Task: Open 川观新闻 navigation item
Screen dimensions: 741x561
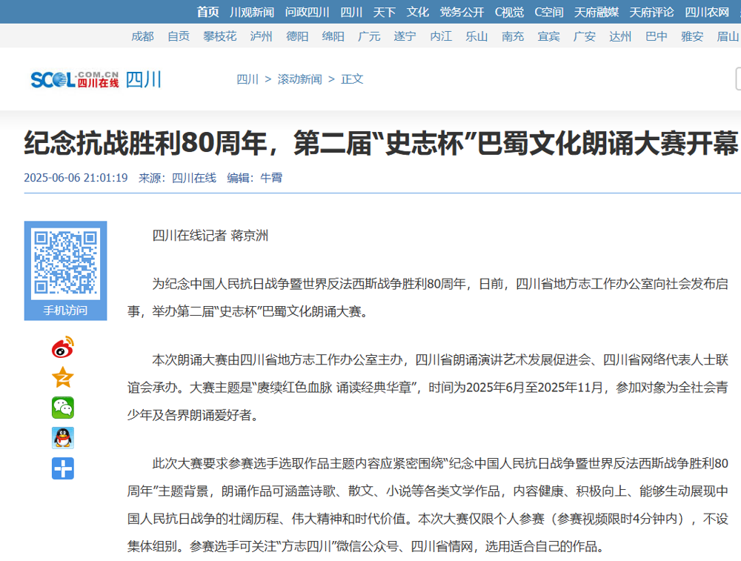Action: (252, 12)
